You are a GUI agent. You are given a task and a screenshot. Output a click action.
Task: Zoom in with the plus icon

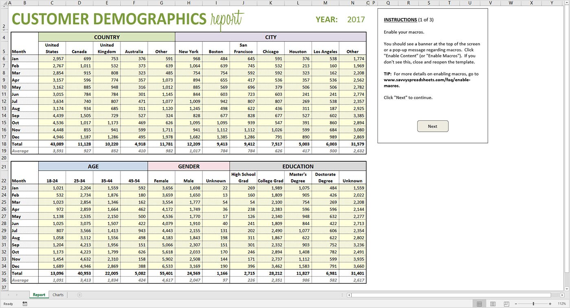coord(550,303)
